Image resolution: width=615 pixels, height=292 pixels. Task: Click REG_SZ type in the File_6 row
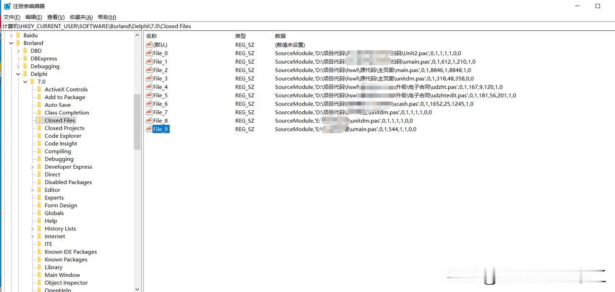[x=245, y=104]
